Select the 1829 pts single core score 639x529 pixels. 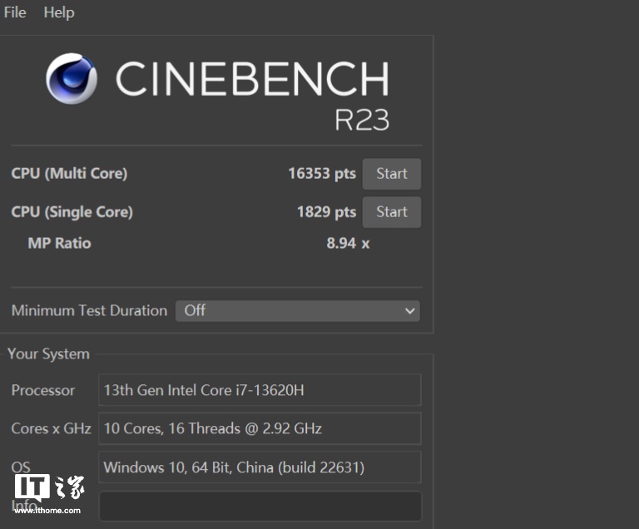coord(326,212)
